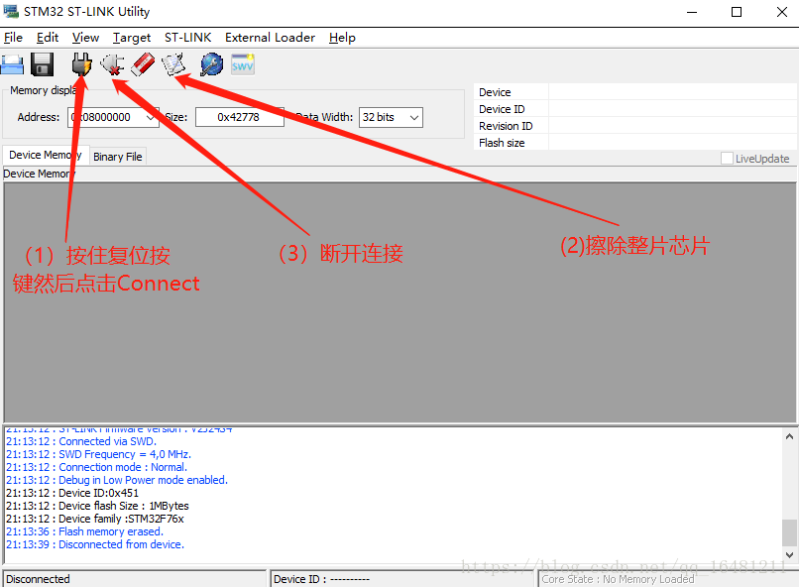Open the Target menu
The width and height of the screenshot is (799, 587).
point(132,37)
